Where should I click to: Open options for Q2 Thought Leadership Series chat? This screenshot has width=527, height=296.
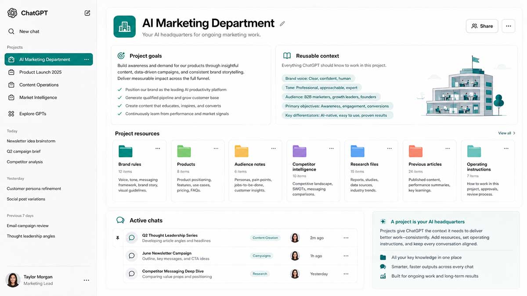pos(346,238)
